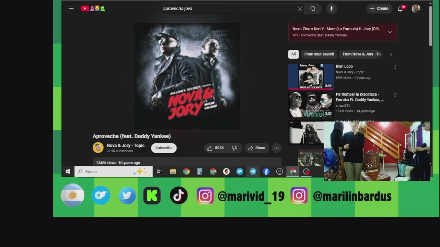Open the Windows Start menu
The image size is (440, 247).
click(x=68, y=172)
